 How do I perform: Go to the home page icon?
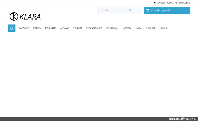pyautogui.click(x=11, y=28)
